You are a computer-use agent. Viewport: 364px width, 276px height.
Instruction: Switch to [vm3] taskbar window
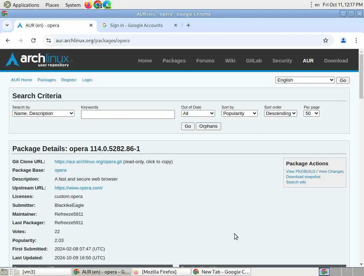point(42,272)
